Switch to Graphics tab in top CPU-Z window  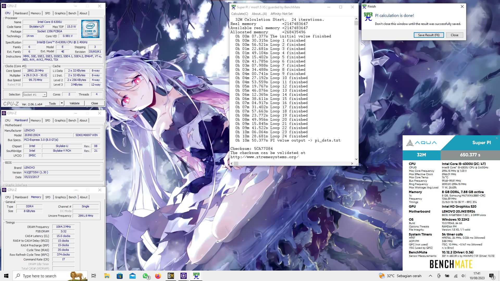(x=60, y=13)
